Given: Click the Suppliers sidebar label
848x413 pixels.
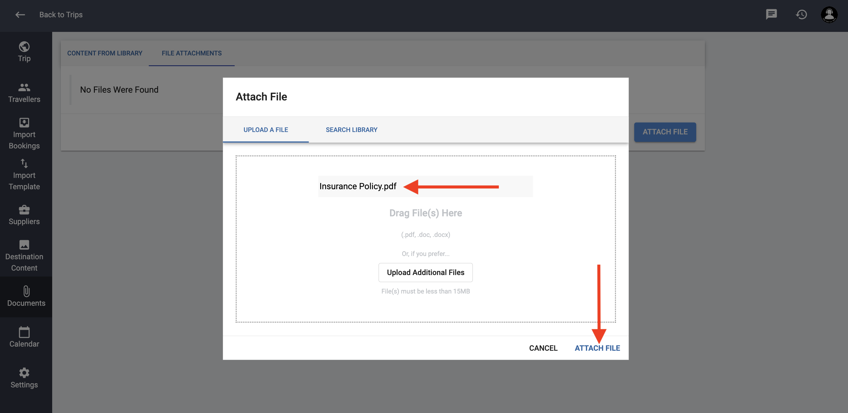Looking at the screenshot, I should coord(24,221).
